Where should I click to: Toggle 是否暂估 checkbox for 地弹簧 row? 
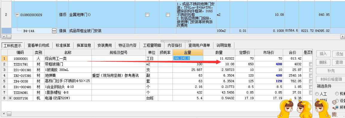310,76
